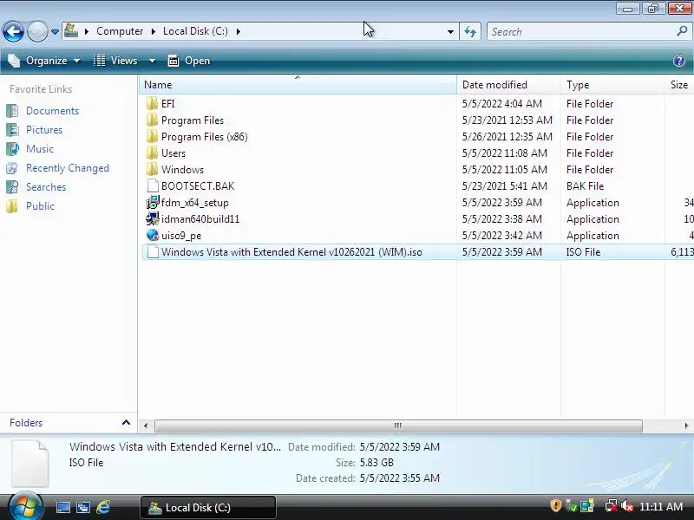The image size is (694, 520).
Task: Click the magnifier search icon
Action: coord(682,31)
